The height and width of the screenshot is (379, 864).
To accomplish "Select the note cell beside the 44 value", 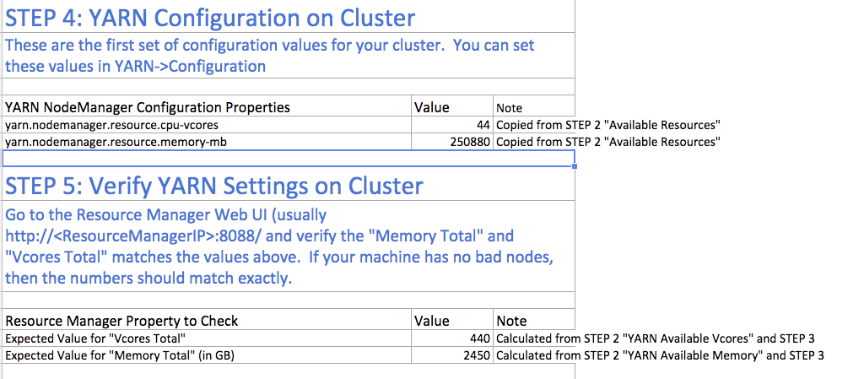I will pyautogui.click(x=607, y=125).
